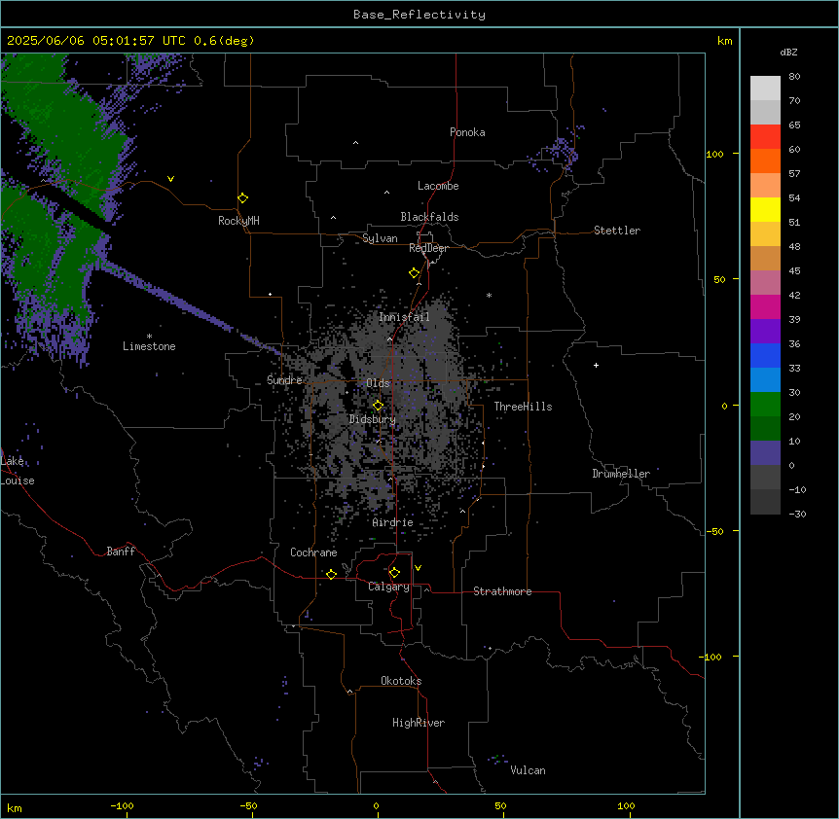The image size is (839, 819).
Task: Select the Strathmore label
Action: point(502,591)
